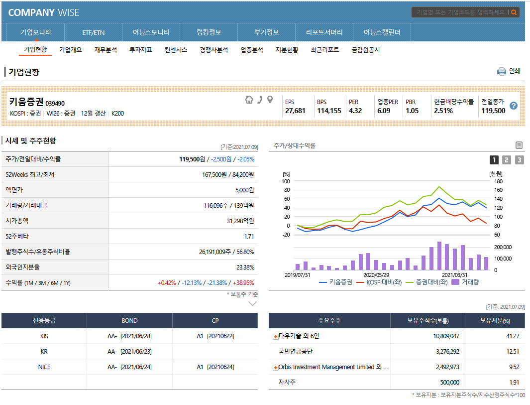This screenshot has height=405, width=530.
Task: Focus the company name search field
Action: tap(460, 12)
